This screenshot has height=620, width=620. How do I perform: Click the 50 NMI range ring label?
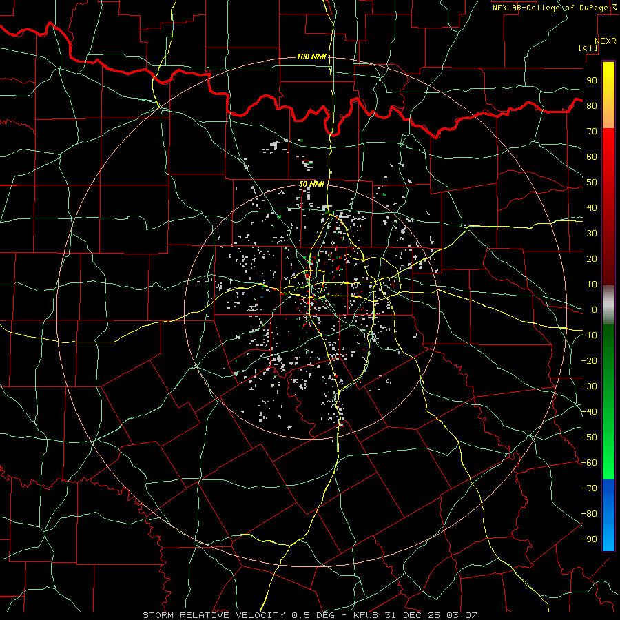(311, 184)
